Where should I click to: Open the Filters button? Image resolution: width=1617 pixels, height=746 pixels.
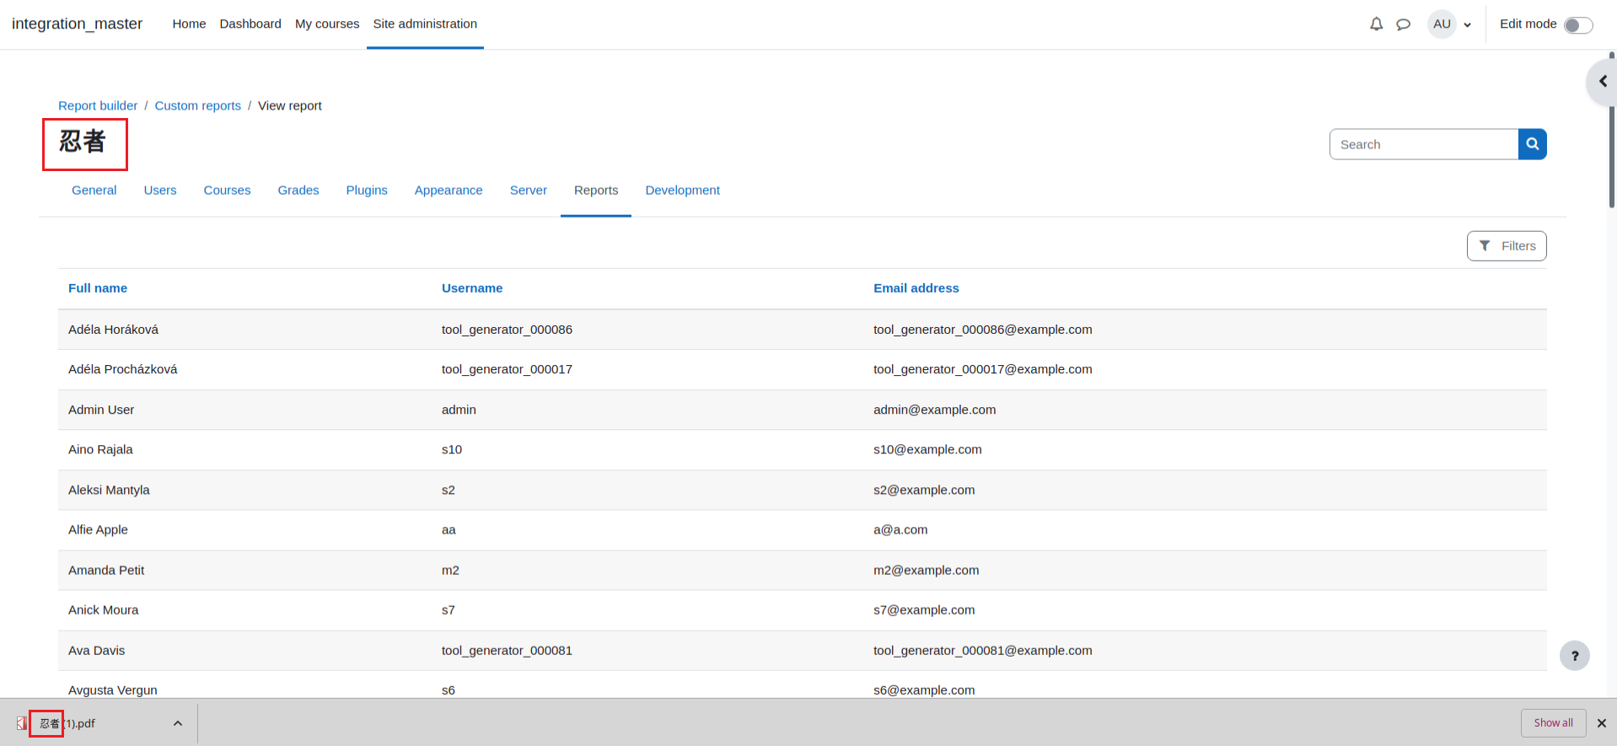pos(1507,246)
